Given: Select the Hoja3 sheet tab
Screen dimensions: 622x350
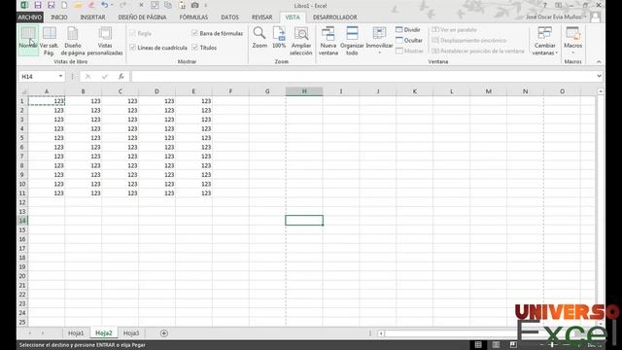Looking at the screenshot, I should [131, 333].
